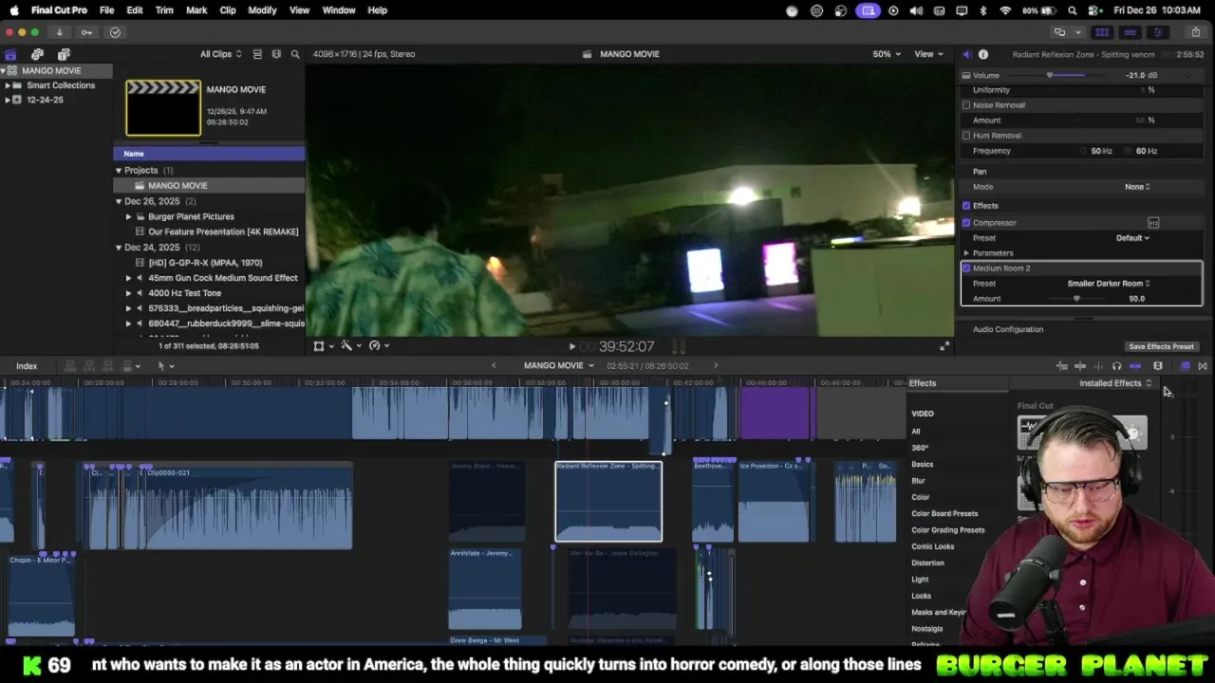
Task: Disable the Effects section checkbox
Action: click(966, 206)
